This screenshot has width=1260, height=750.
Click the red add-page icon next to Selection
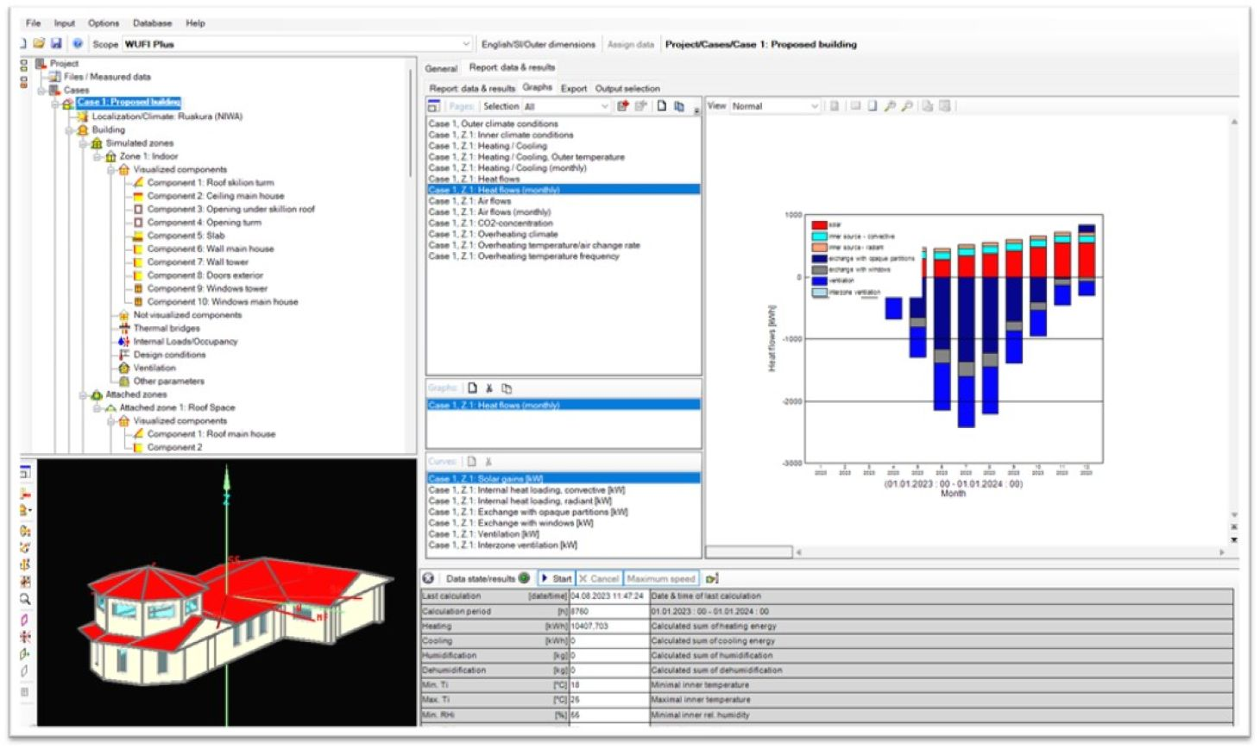622,106
